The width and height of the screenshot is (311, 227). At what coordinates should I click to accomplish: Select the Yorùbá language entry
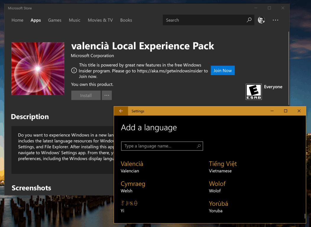[218, 207]
